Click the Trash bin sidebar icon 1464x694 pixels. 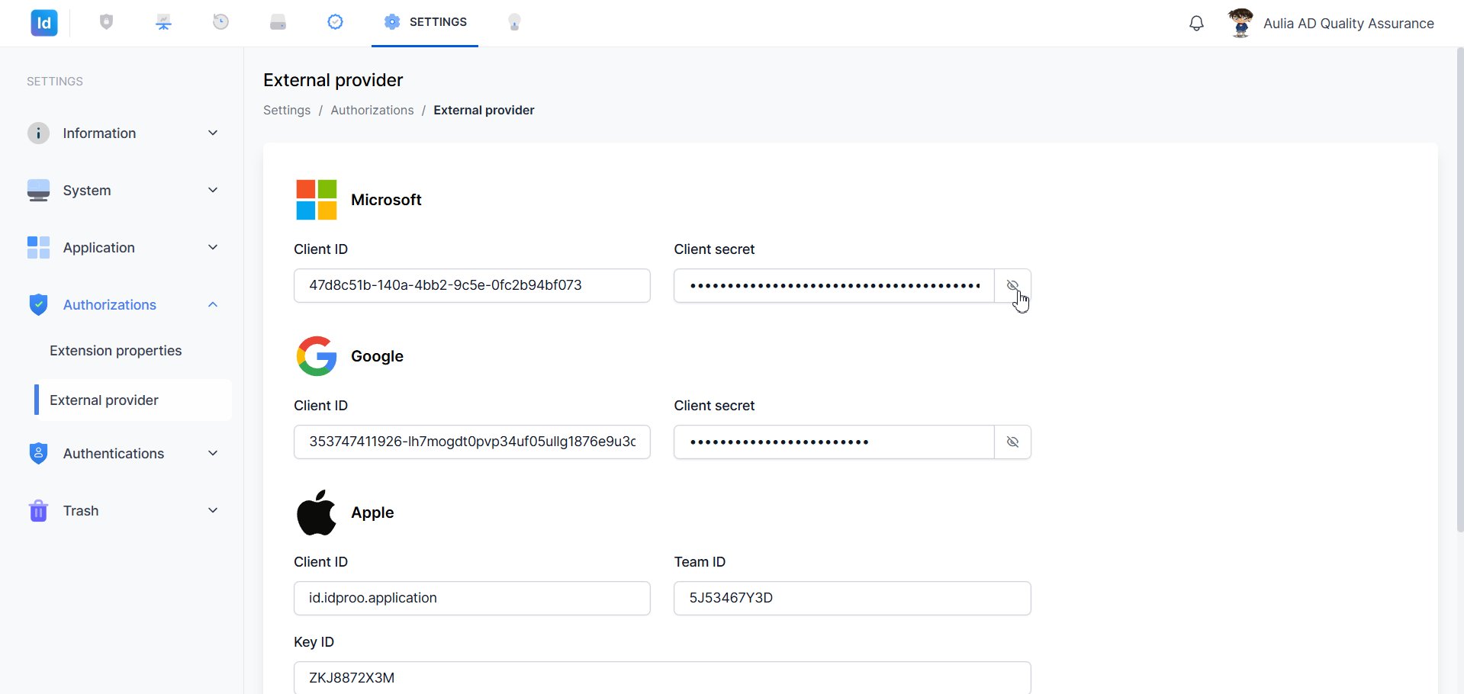click(x=38, y=511)
